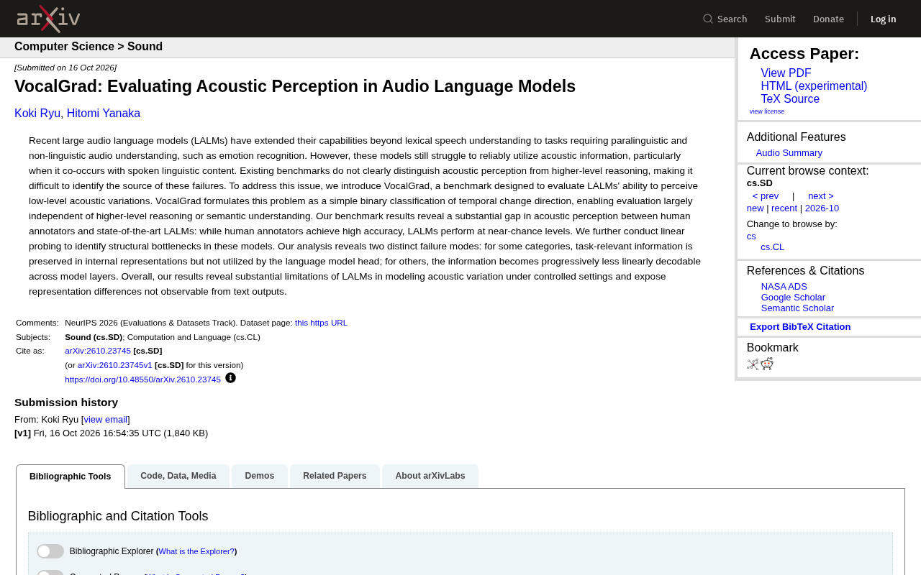Go to next paper link
The width and height of the screenshot is (921, 575).
[821, 196]
